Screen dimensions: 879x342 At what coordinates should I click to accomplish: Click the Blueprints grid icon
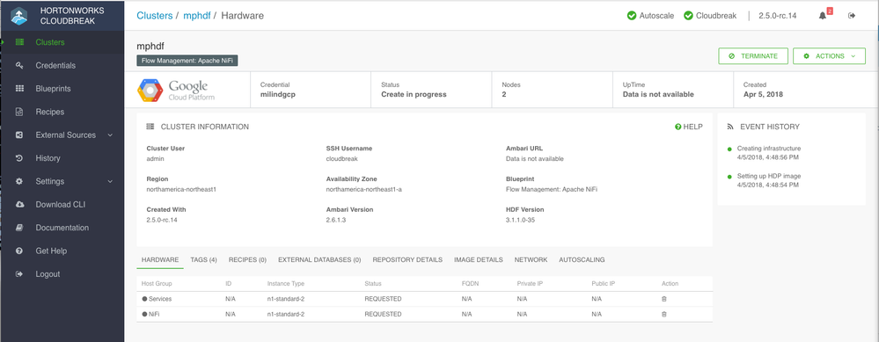point(19,89)
